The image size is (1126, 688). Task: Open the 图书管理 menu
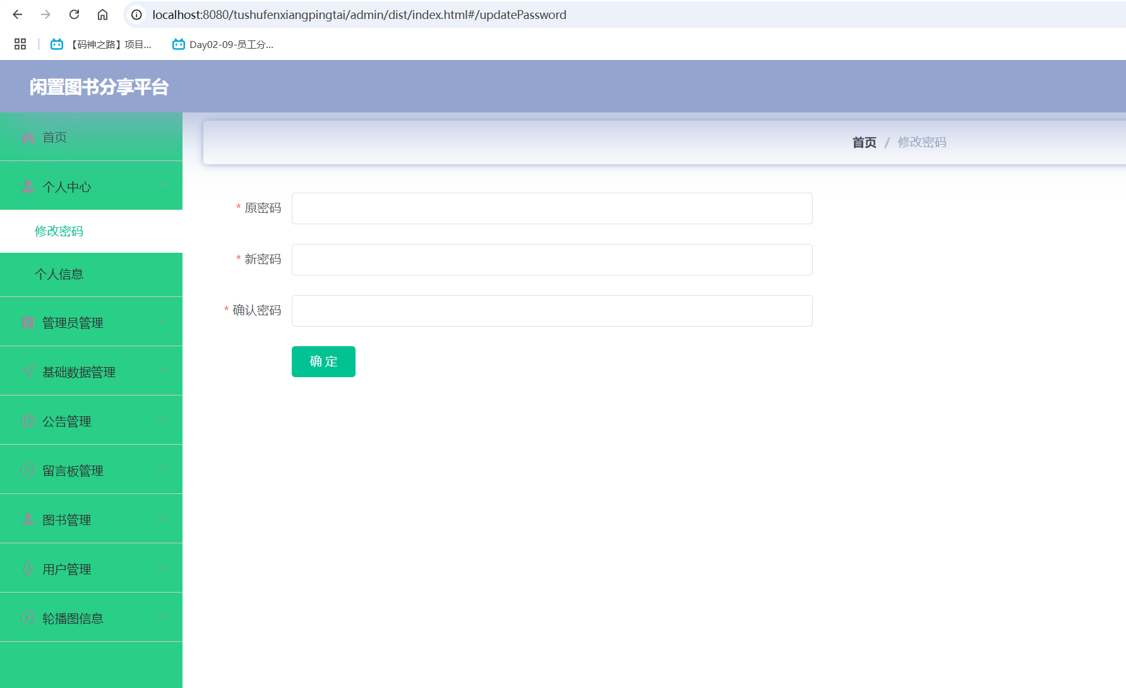click(x=91, y=519)
